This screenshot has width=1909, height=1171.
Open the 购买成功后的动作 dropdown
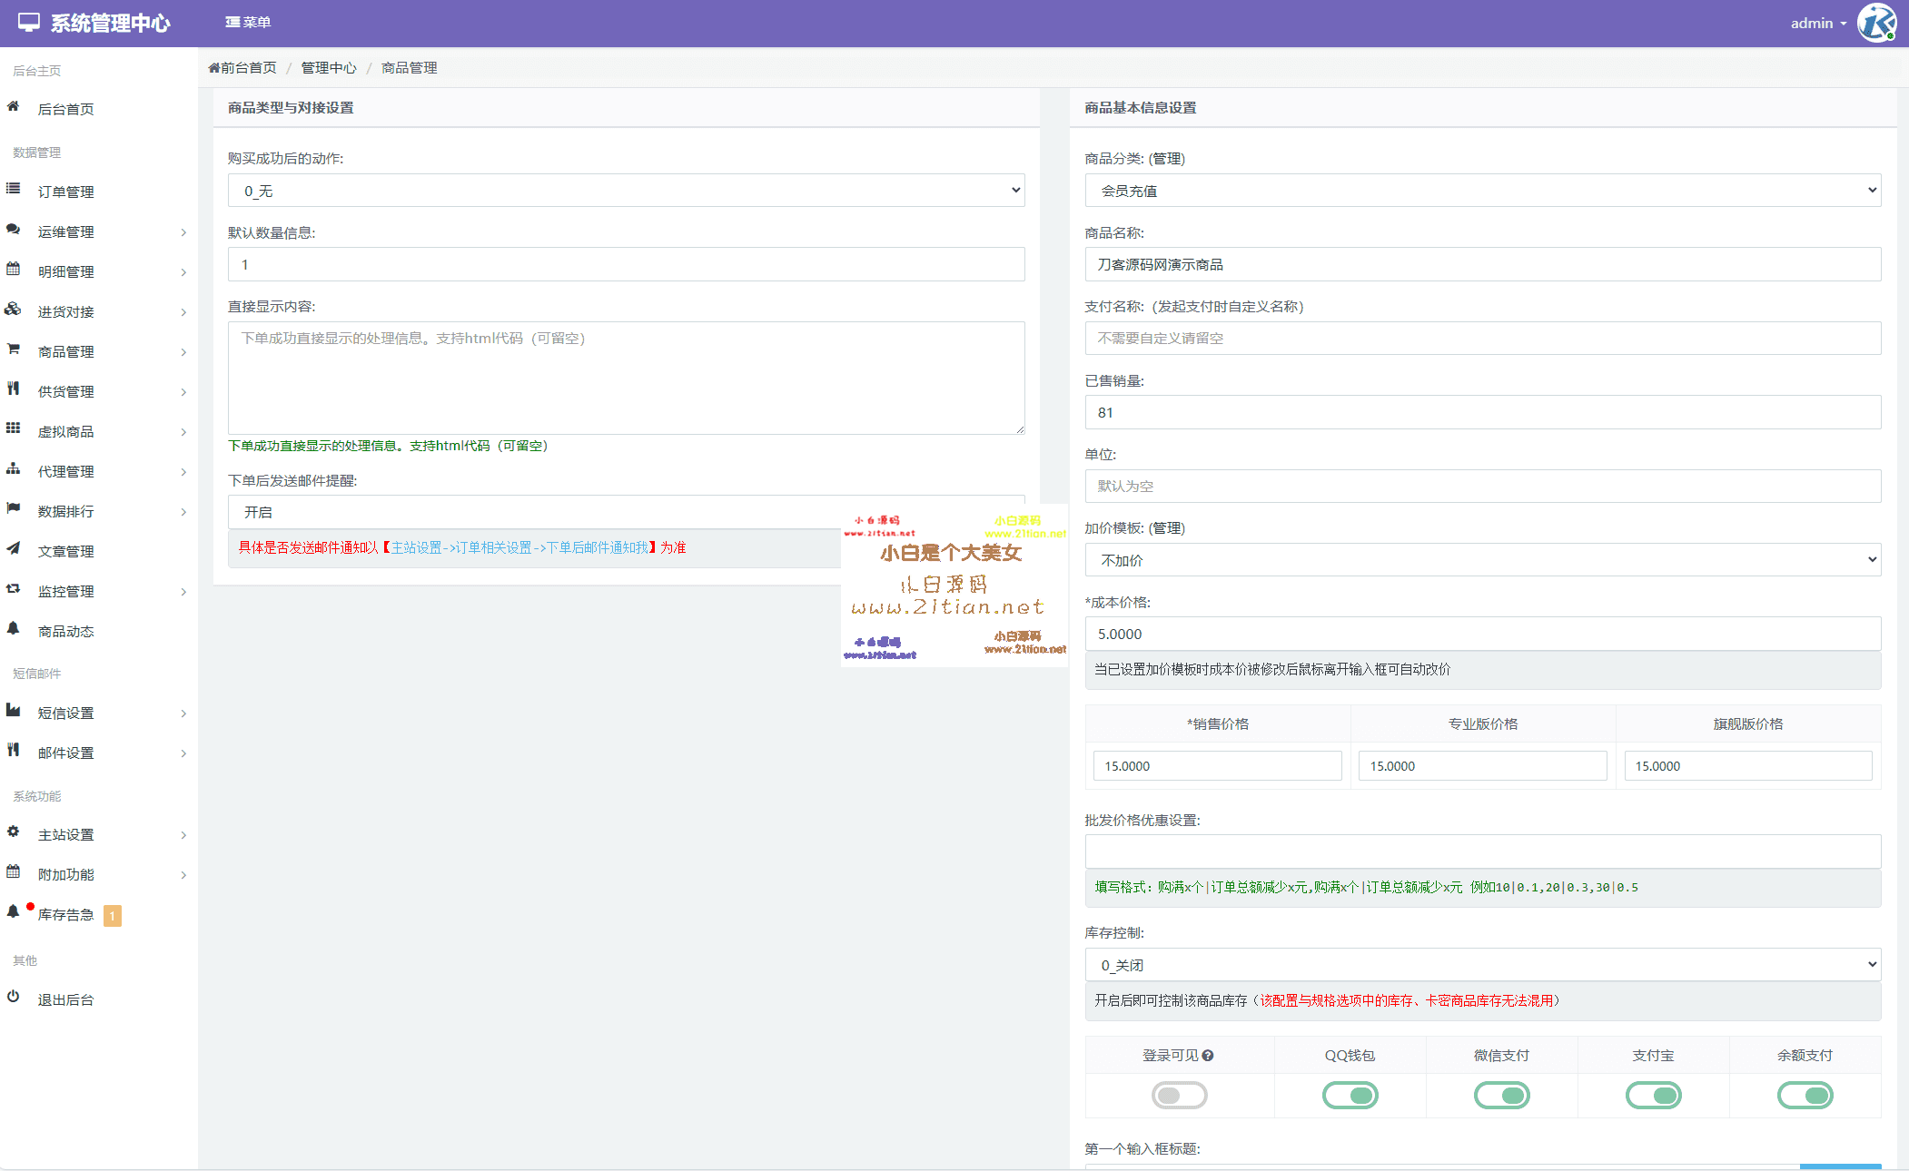[x=626, y=191]
